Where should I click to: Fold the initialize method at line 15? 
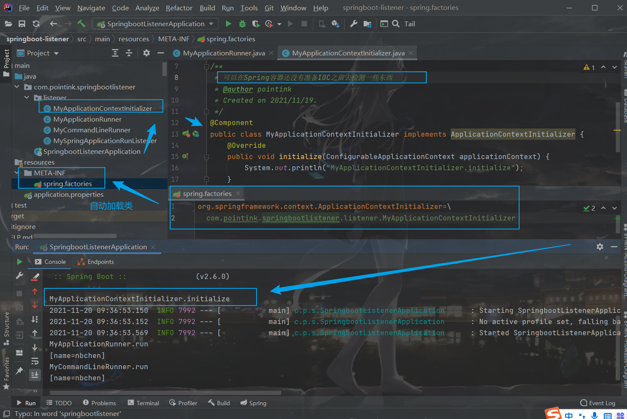pos(206,157)
